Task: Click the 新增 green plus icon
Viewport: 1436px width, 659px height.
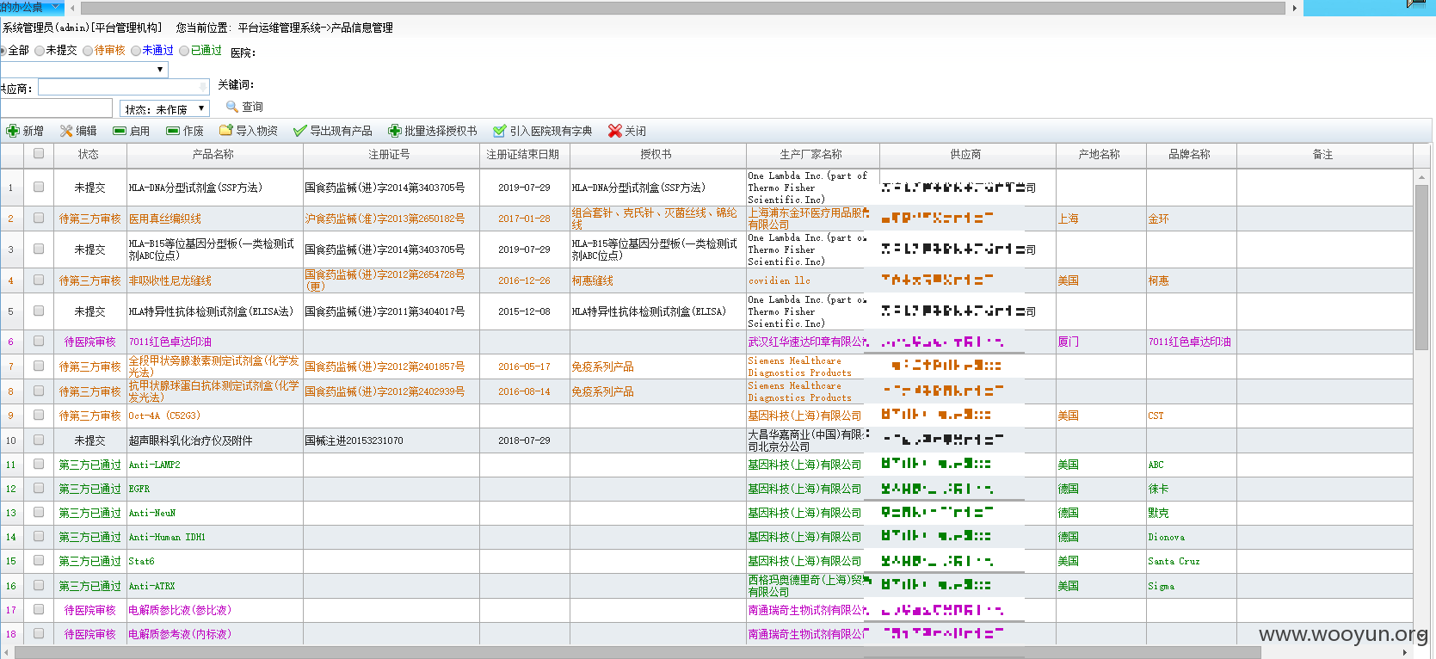Action: point(13,131)
